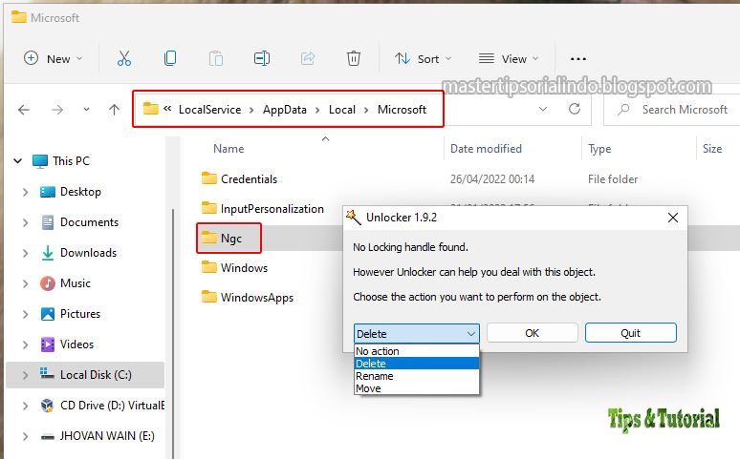Click into the Search Microsoft box

[672, 110]
